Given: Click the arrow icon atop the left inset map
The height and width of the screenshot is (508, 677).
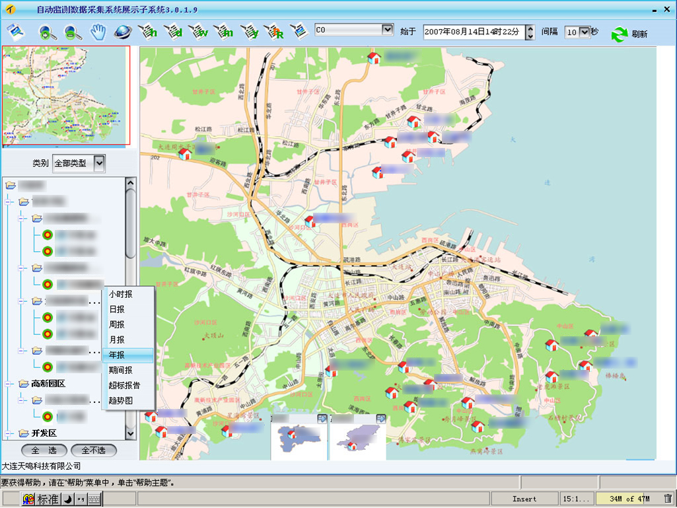Looking at the screenshot, I should click(322, 419).
